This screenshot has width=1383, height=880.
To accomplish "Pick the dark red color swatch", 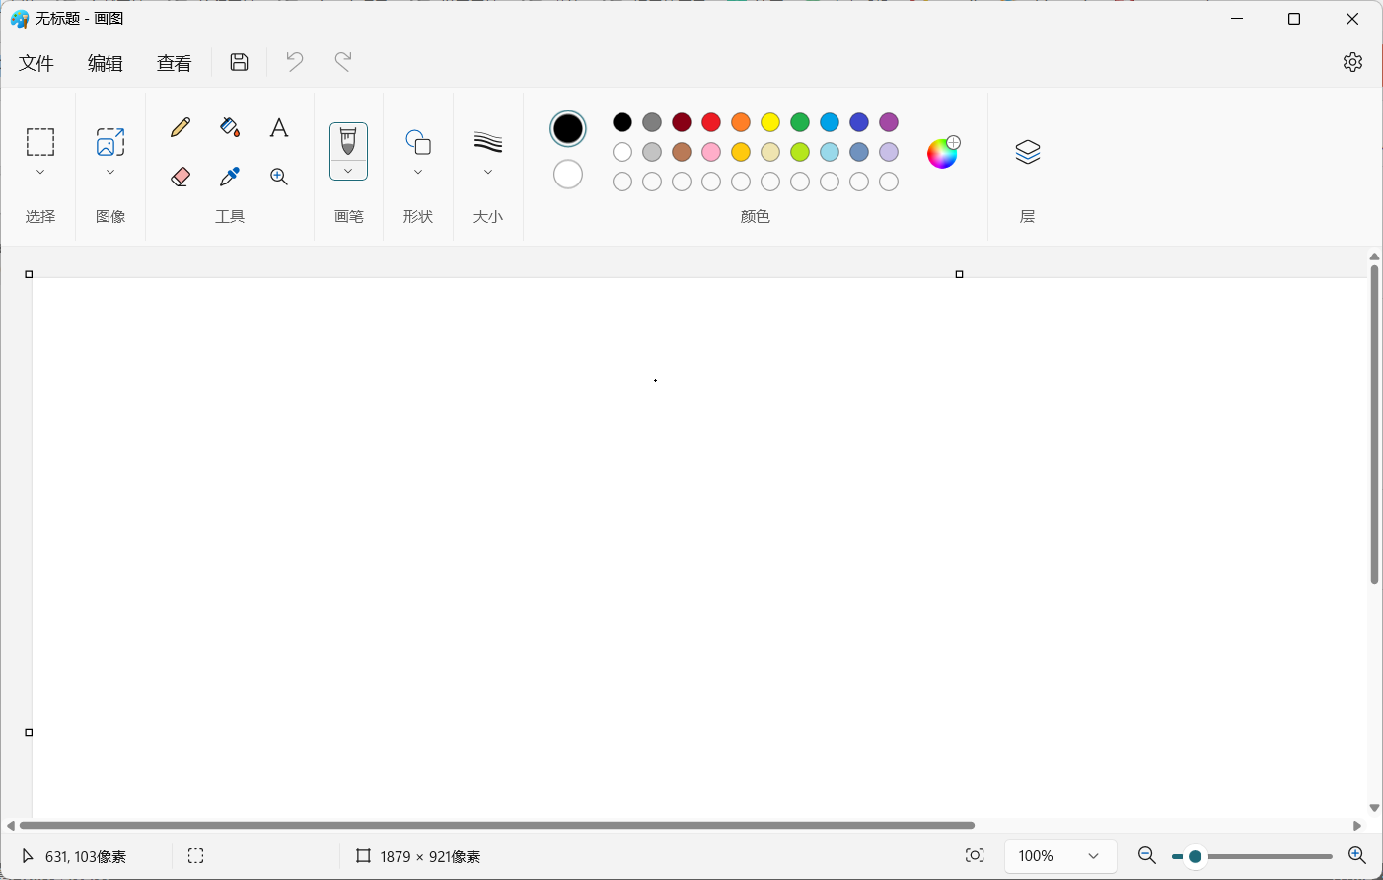I will point(682,122).
